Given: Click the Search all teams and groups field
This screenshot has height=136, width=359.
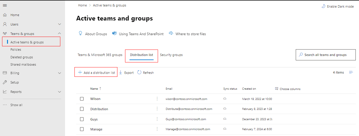Looking at the screenshot, I should 325,55.
